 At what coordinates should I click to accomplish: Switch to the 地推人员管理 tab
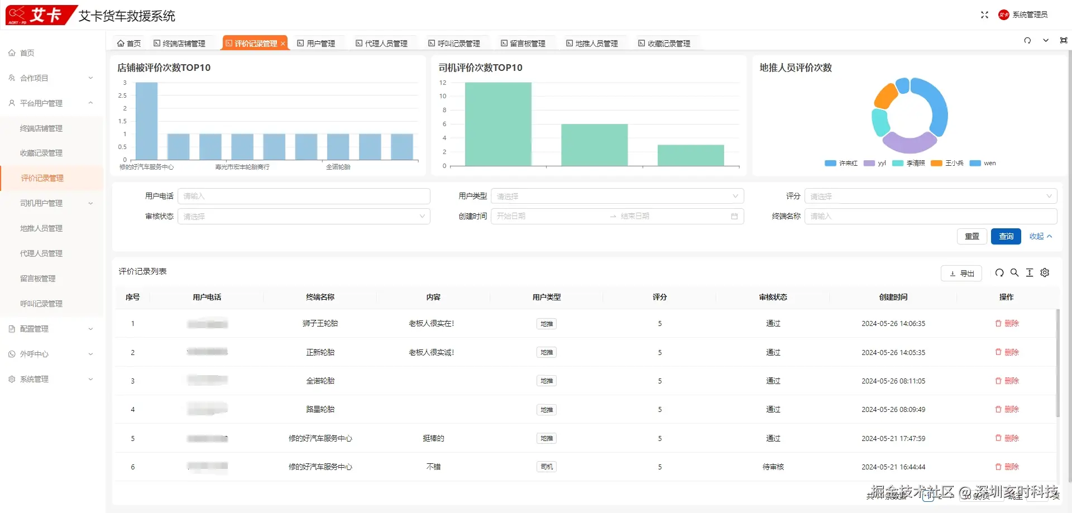[x=592, y=44]
